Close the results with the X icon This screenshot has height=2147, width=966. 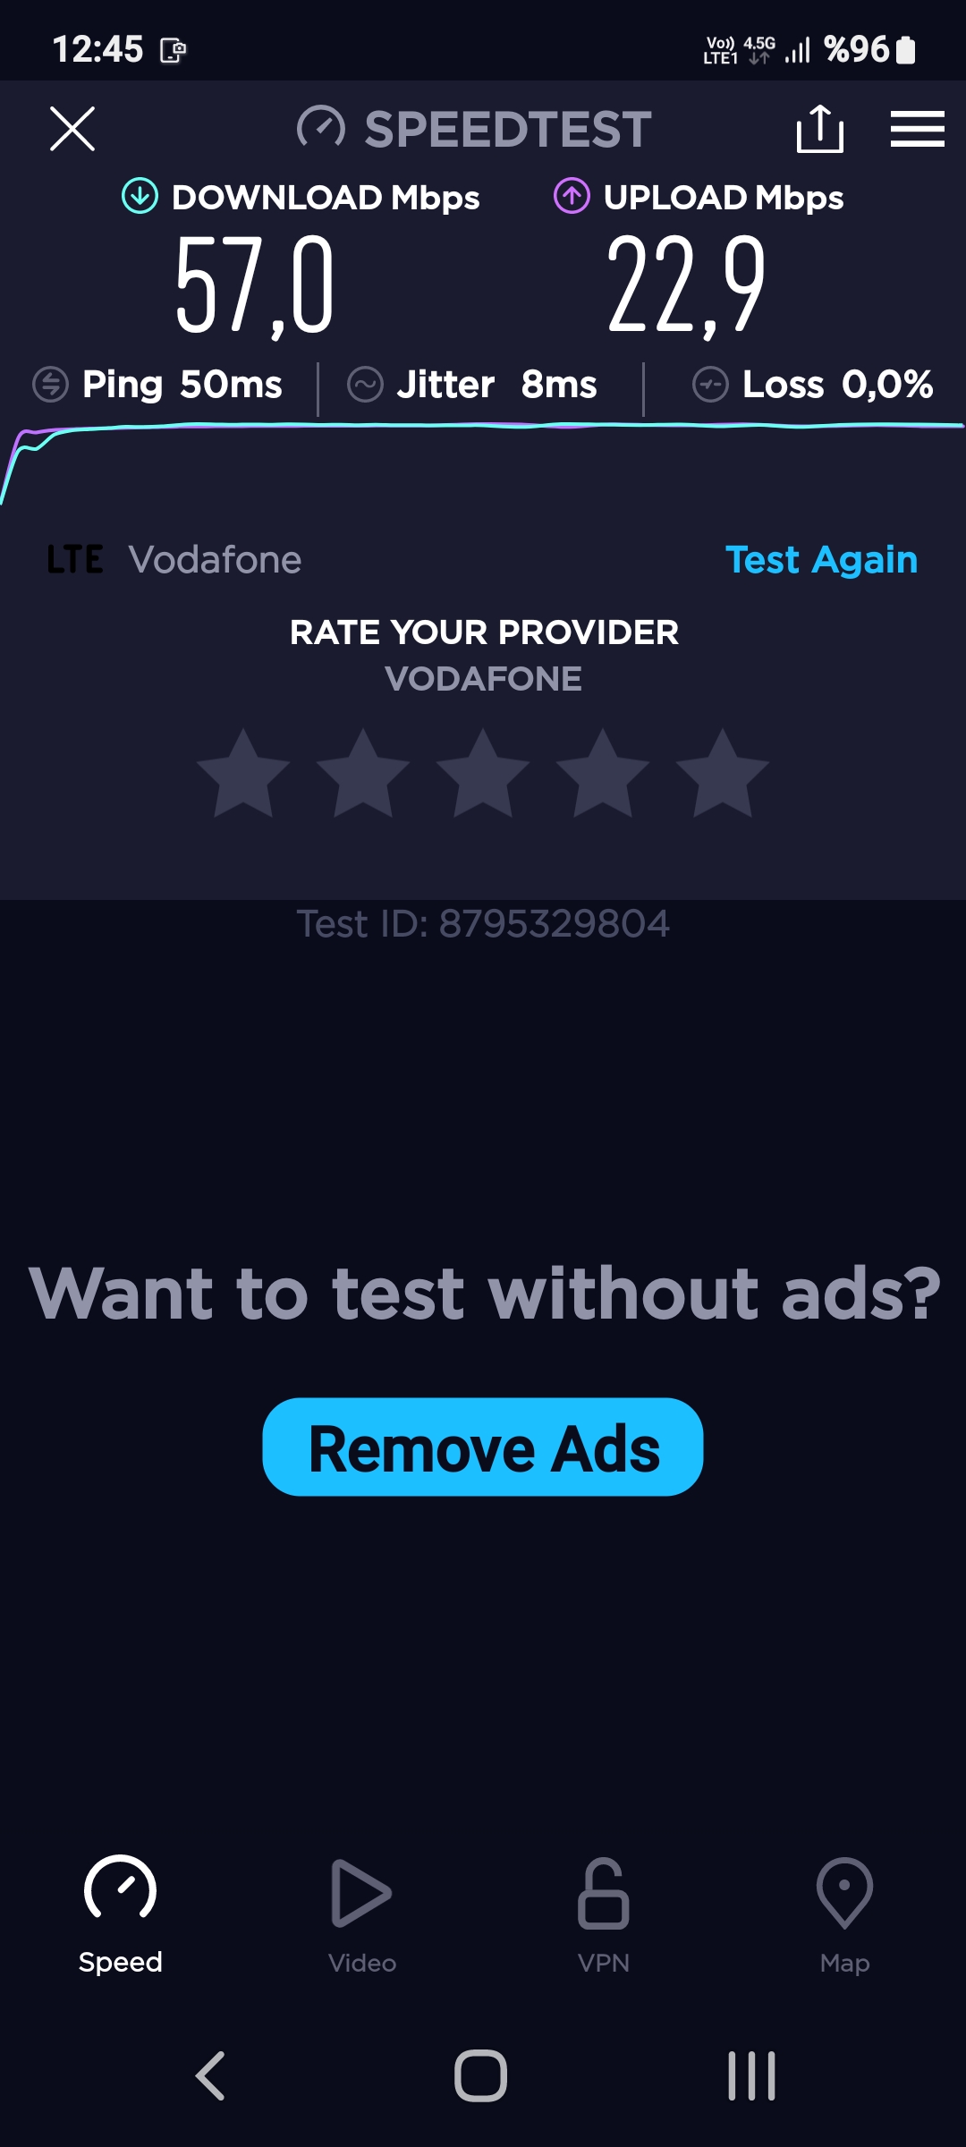tap(72, 129)
